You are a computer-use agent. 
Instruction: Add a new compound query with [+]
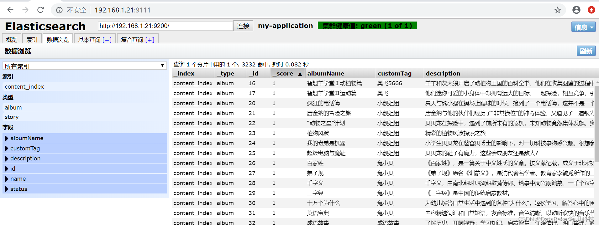coord(150,40)
